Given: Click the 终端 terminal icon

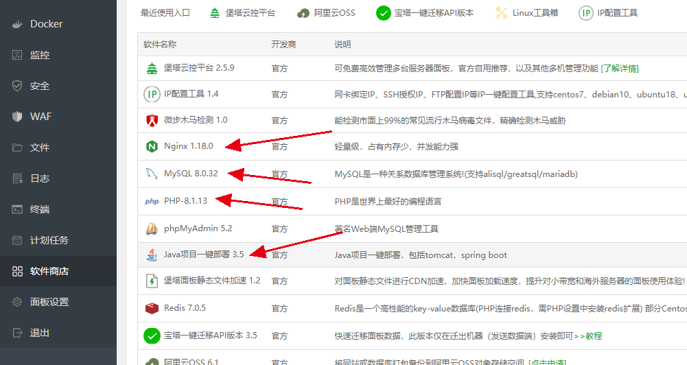Looking at the screenshot, I should [17, 209].
